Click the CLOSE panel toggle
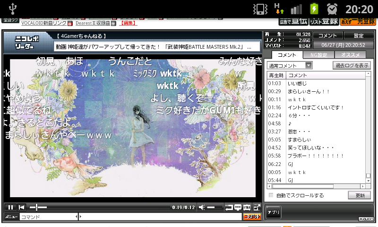Screen dimensions: 378x227 coord(366,219)
